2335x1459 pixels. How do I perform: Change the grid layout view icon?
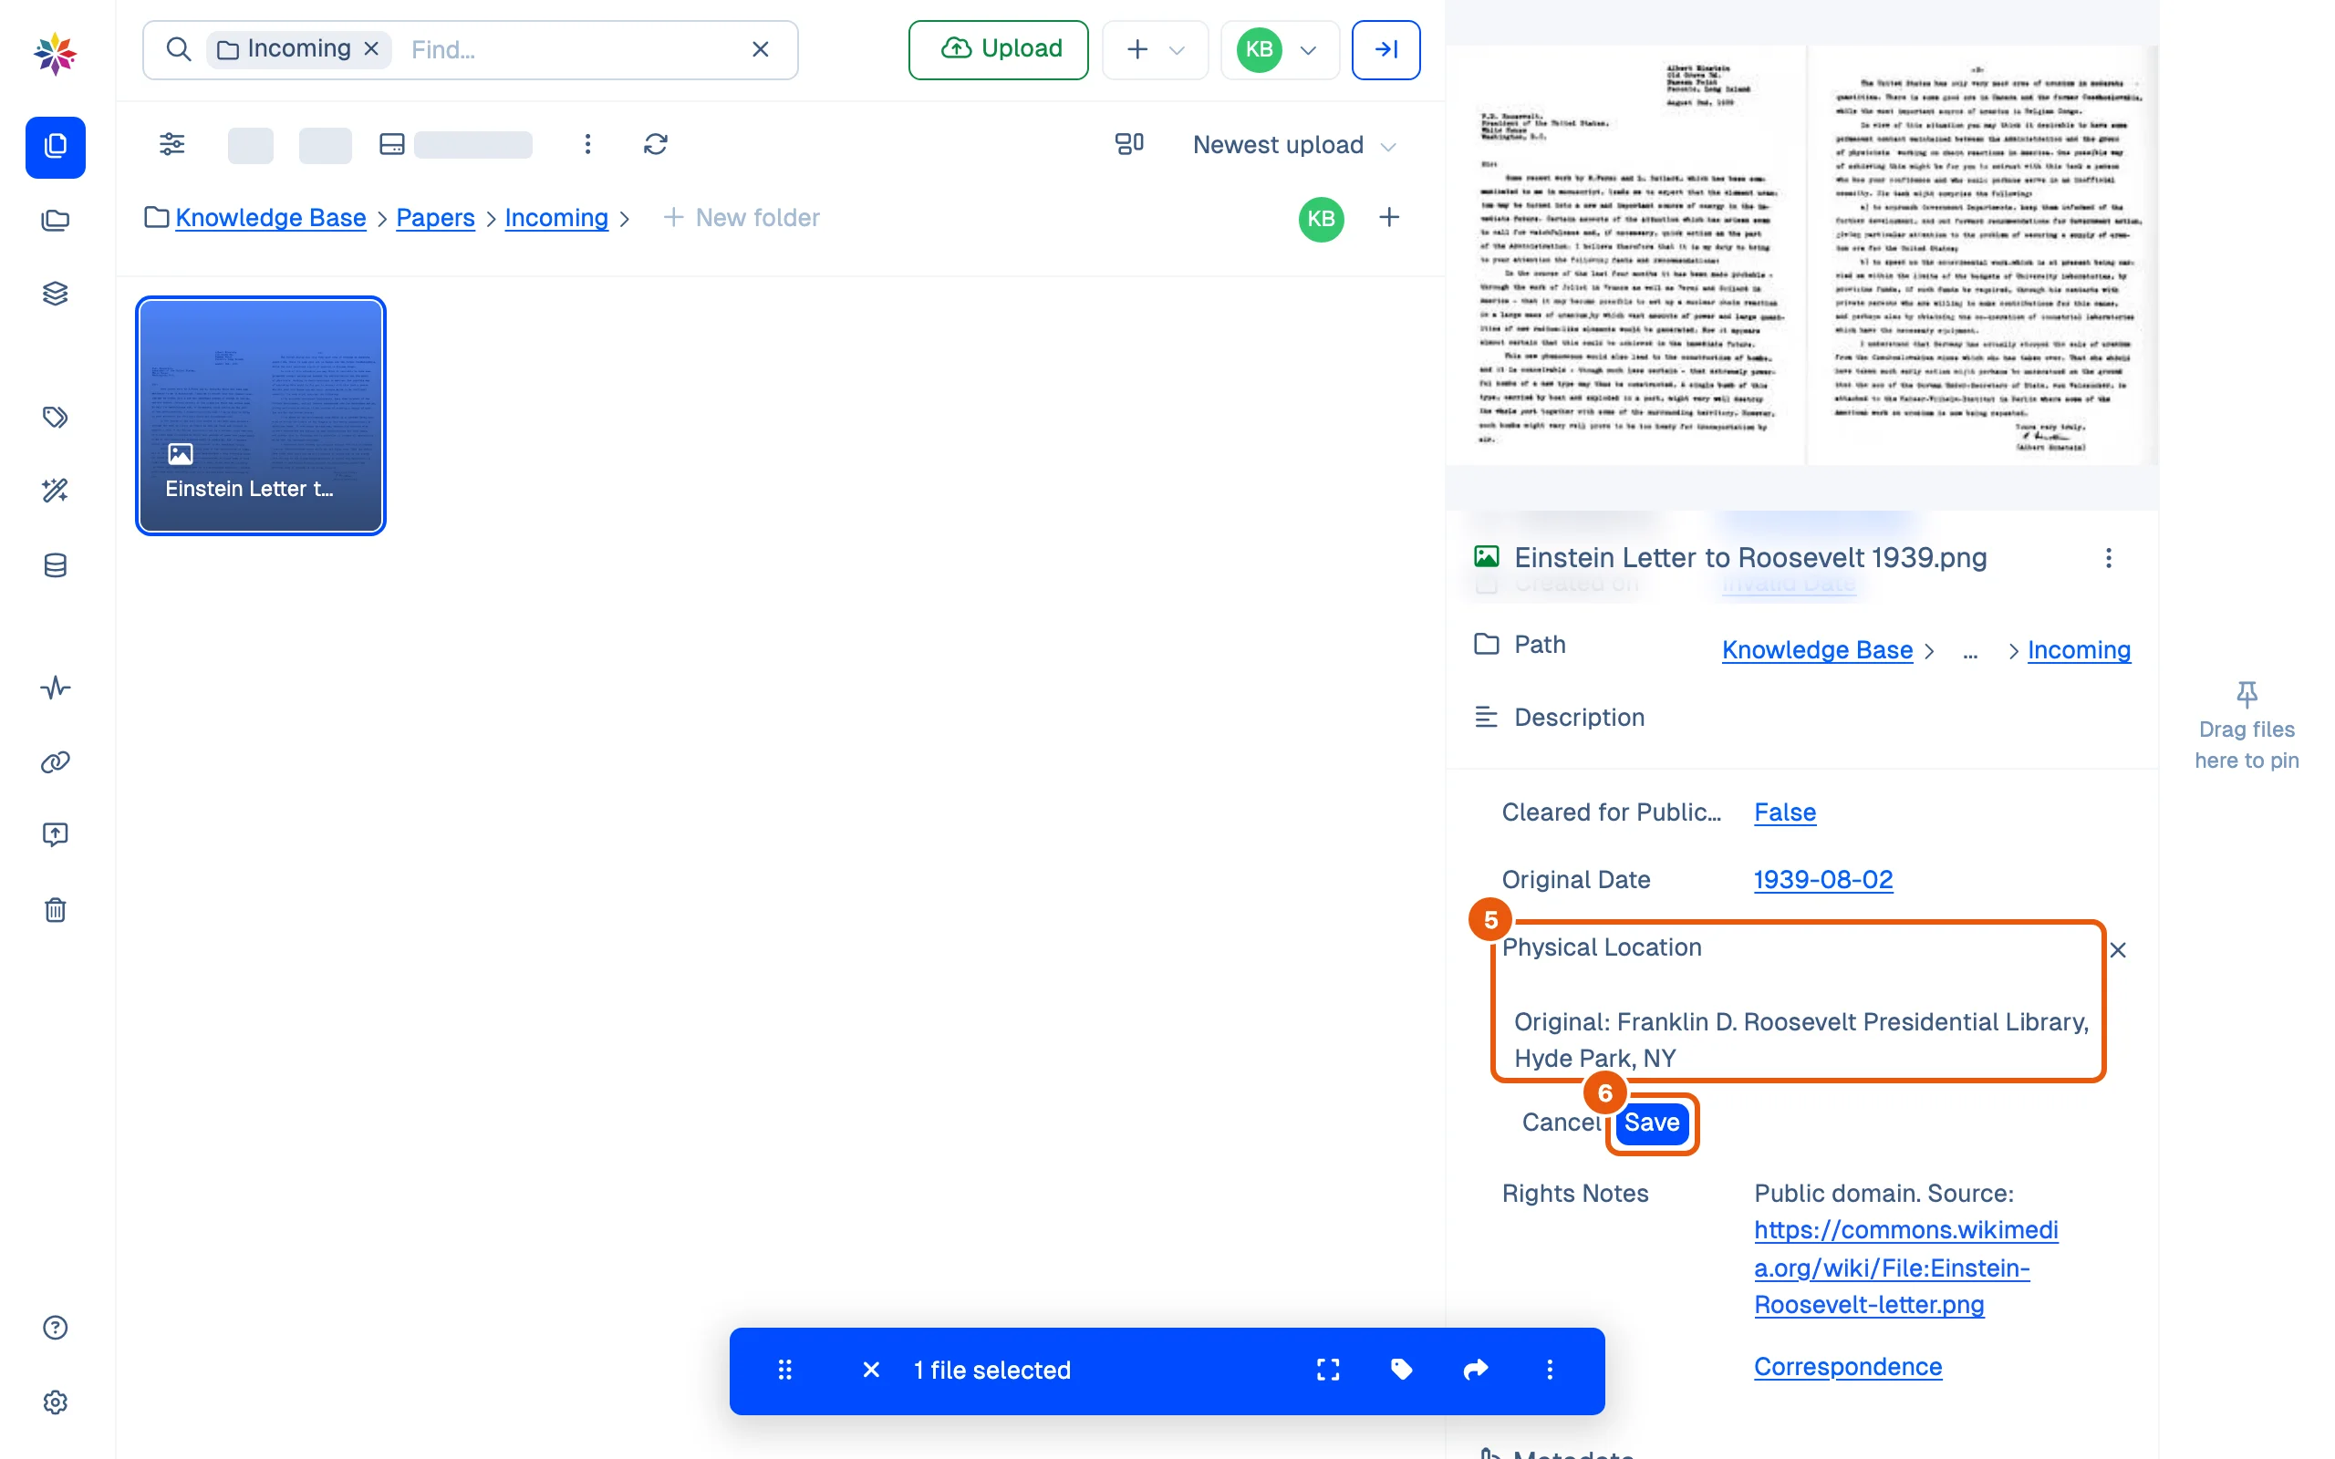pos(1129,145)
